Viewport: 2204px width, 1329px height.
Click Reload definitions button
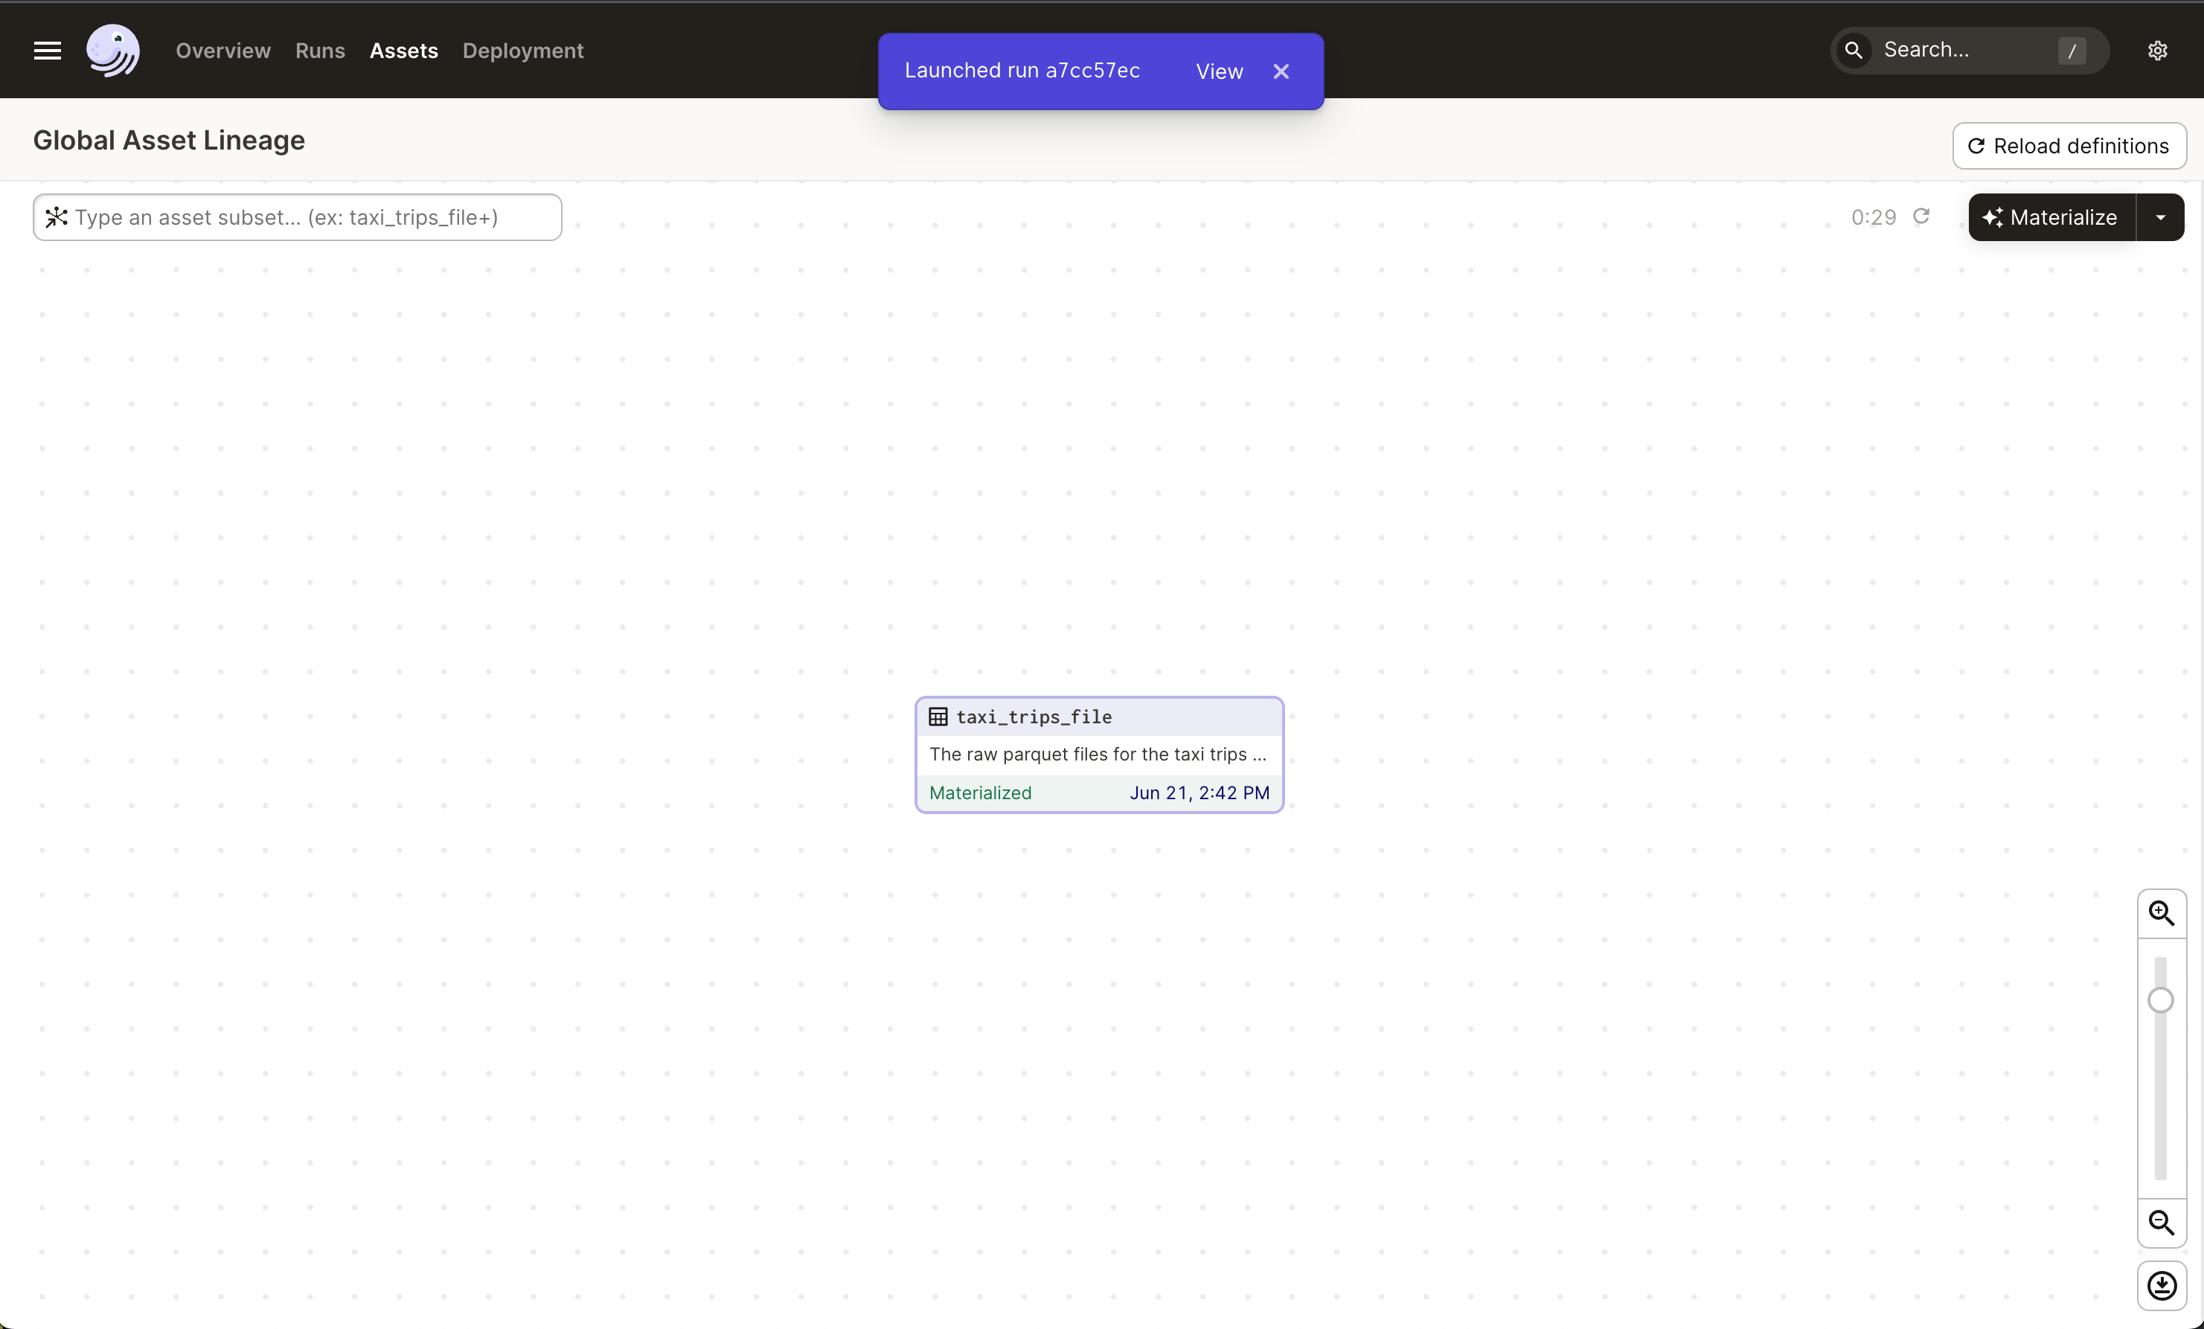(x=2069, y=146)
